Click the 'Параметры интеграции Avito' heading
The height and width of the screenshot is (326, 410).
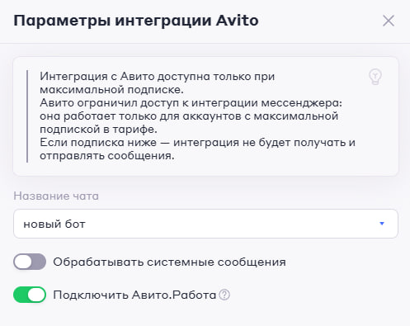coord(136,21)
